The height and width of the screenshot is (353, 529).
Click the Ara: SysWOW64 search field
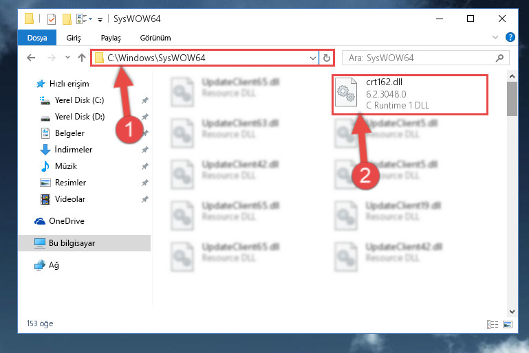(421, 58)
